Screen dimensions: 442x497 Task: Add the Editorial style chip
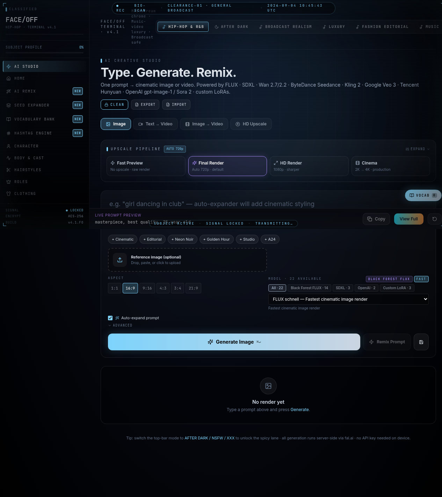pyautogui.click(x=152, y=239)
